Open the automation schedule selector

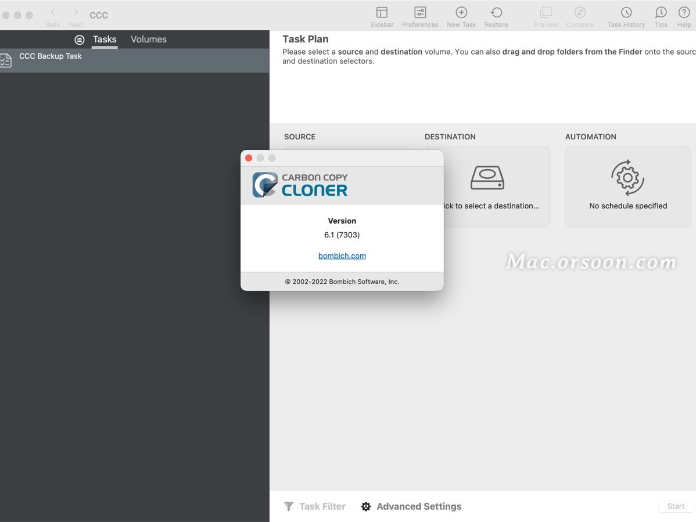point(627,178)
